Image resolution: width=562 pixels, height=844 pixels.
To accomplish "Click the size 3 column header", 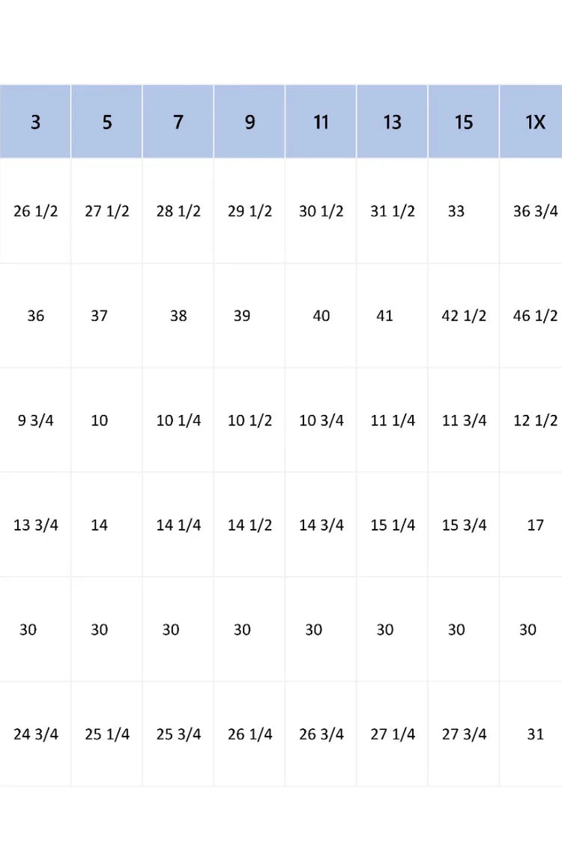I will [x=35, y=122].
